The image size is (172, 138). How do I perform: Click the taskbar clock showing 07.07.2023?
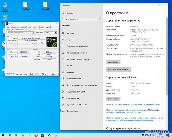pos(160,135)
